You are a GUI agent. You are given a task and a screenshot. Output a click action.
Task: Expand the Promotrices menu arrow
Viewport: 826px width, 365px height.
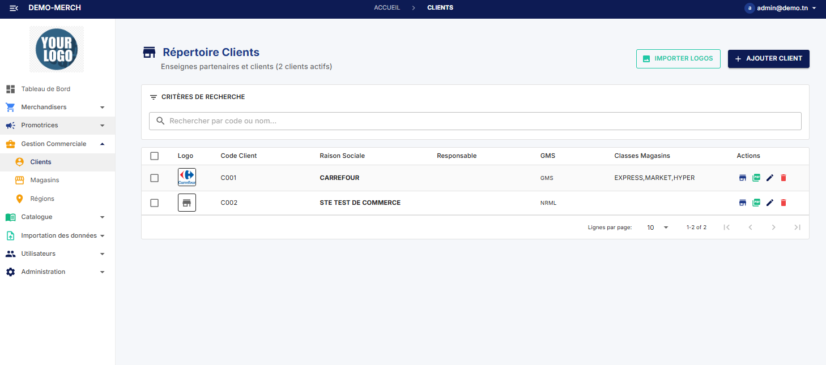click(x=102, y=126)
